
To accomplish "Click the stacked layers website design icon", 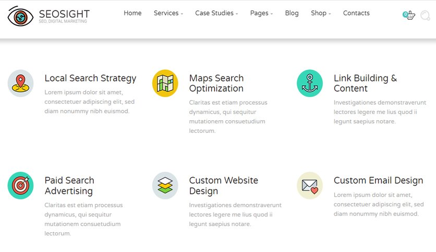I will tap(165, 185).
